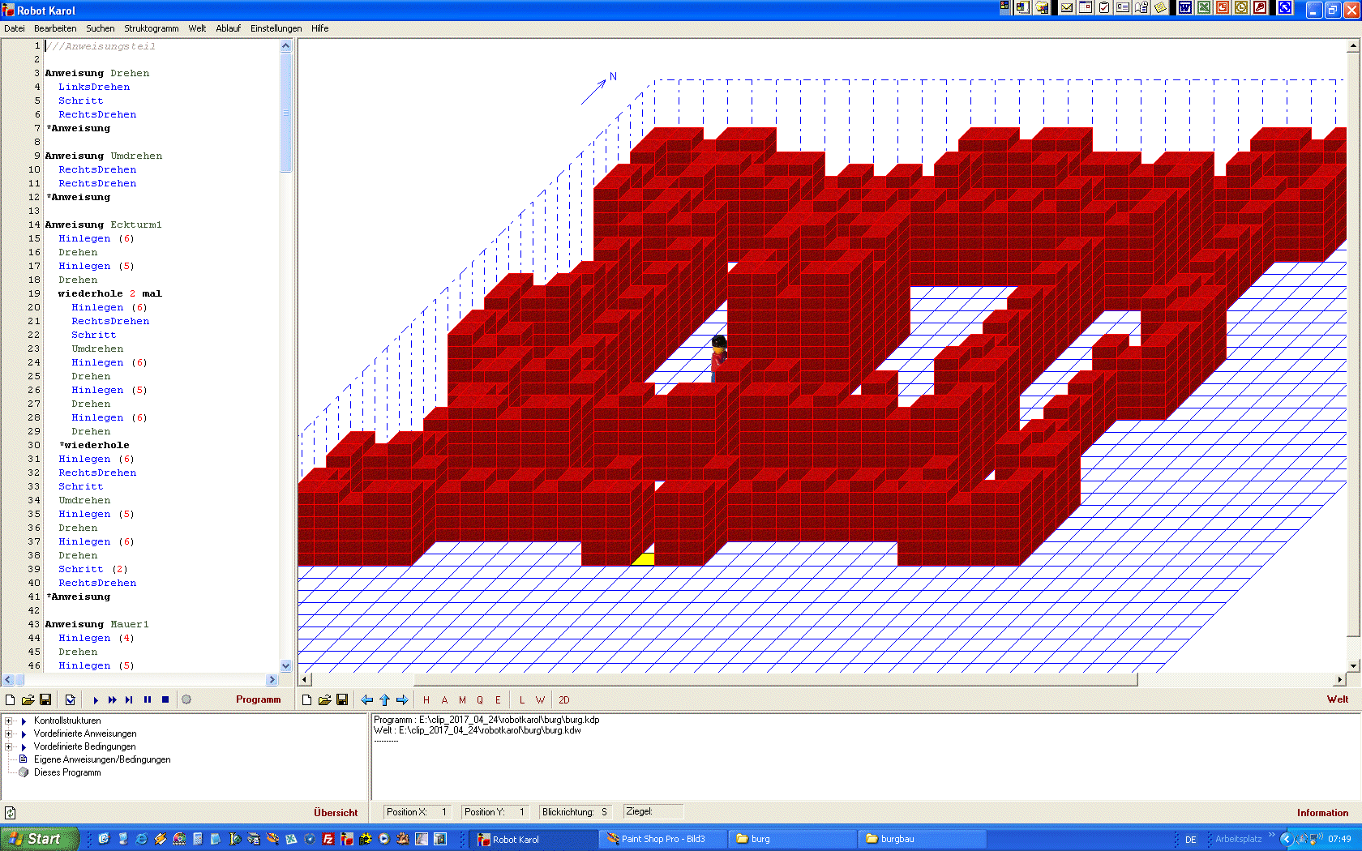Open the Einstellungen menu
Image resolution: width=1362 pixels, height=851 pixels.
tap(276, 28)
